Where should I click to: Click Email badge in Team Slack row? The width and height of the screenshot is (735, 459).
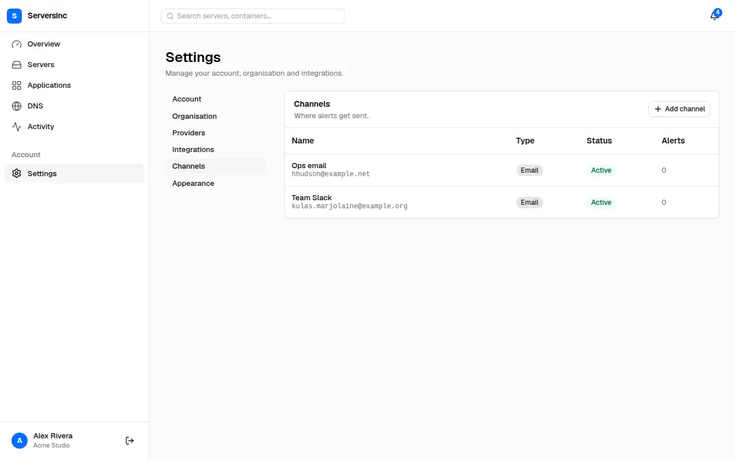[529, 203]
